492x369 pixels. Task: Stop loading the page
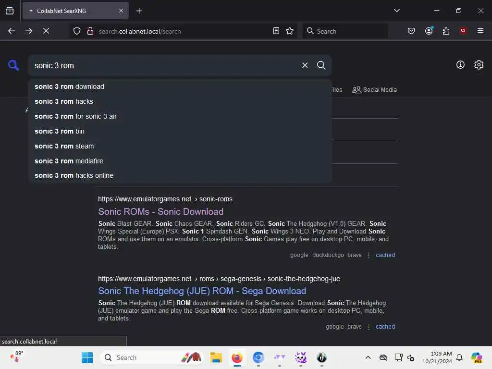[46, 31]
